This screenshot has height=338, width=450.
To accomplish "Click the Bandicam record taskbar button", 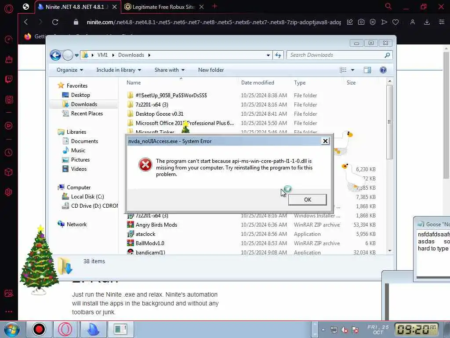I will (x=39, y=329).
